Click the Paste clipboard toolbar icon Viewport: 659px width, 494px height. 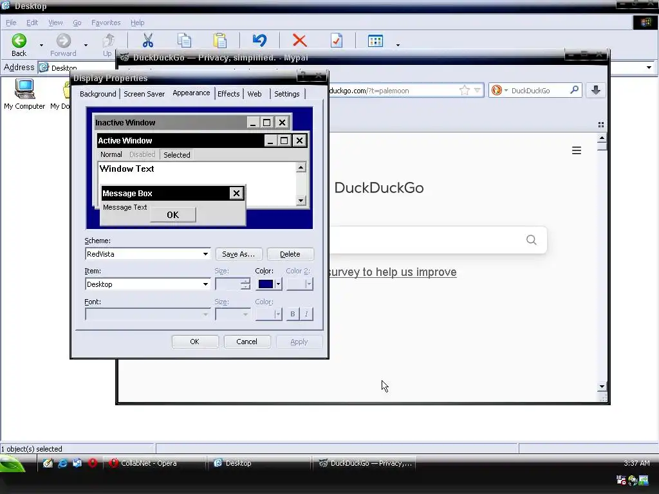(x=220, y=41)
